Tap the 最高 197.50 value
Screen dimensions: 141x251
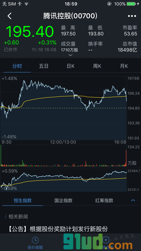point(68,34)
